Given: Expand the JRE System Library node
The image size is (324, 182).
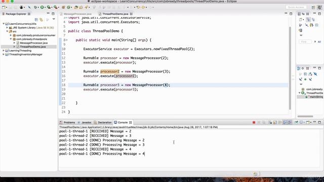Looking at the screenshot, I should (7, 27).
